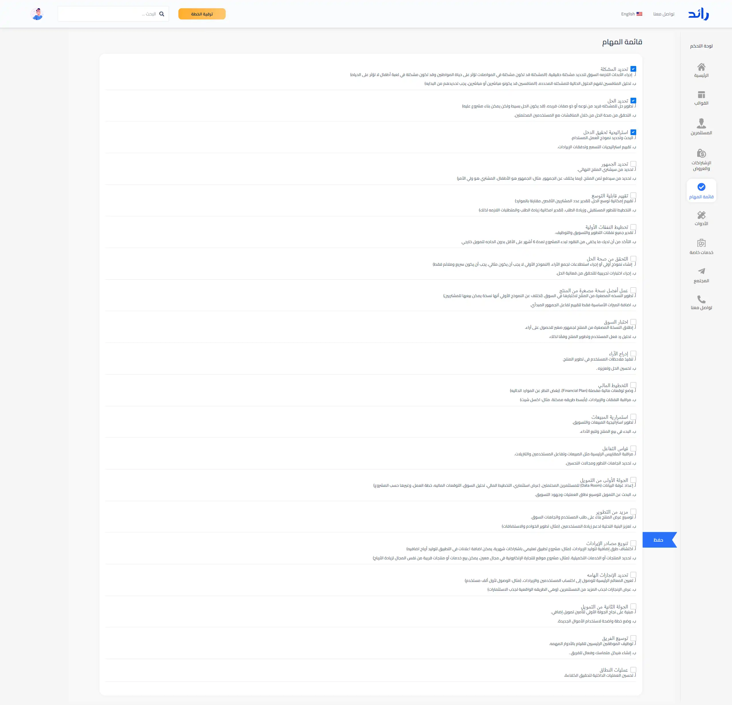The height and width of the screenshot is (705, 732).
Task: Uncheck the تحديد المشكلة checkbox
Action: 633,69
